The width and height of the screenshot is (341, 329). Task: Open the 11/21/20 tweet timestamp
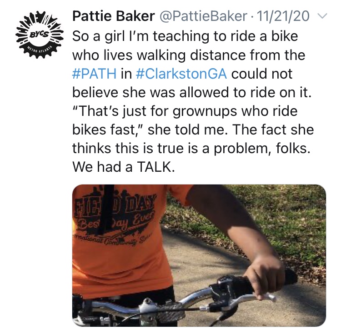click(283, 17)
